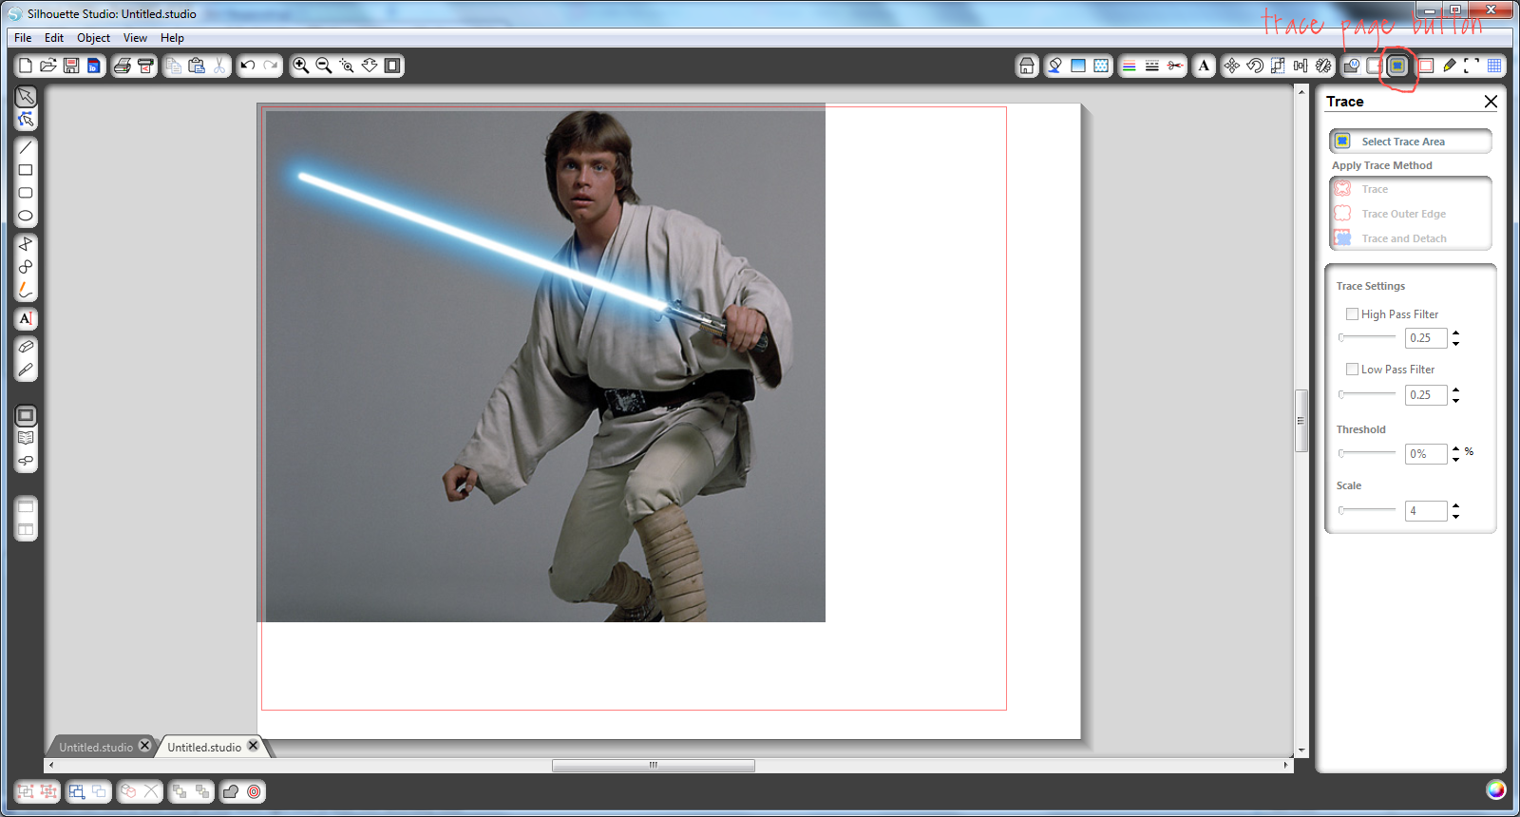Undo the last action
This screenshot has height=817, width=1520.
click(248, 66)
